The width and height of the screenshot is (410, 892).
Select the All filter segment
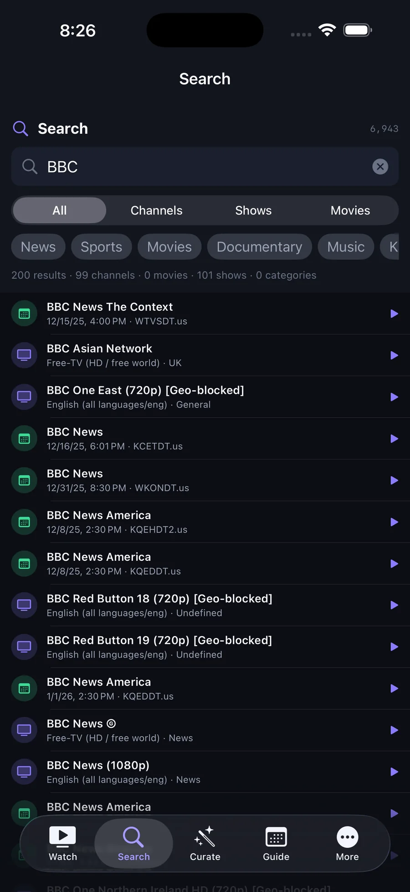60,210
